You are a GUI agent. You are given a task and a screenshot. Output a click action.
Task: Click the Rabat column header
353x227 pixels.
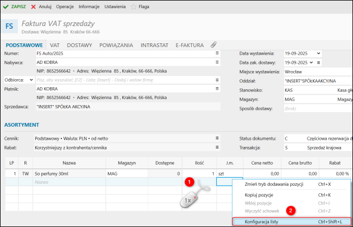click(335, 163)
